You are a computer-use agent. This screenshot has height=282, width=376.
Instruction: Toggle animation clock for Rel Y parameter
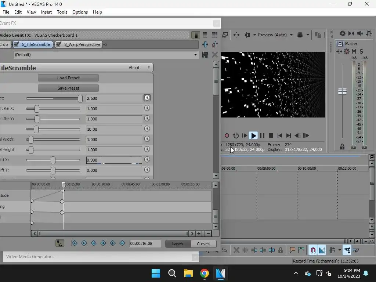pyautogui.click(x=147, y=119)
